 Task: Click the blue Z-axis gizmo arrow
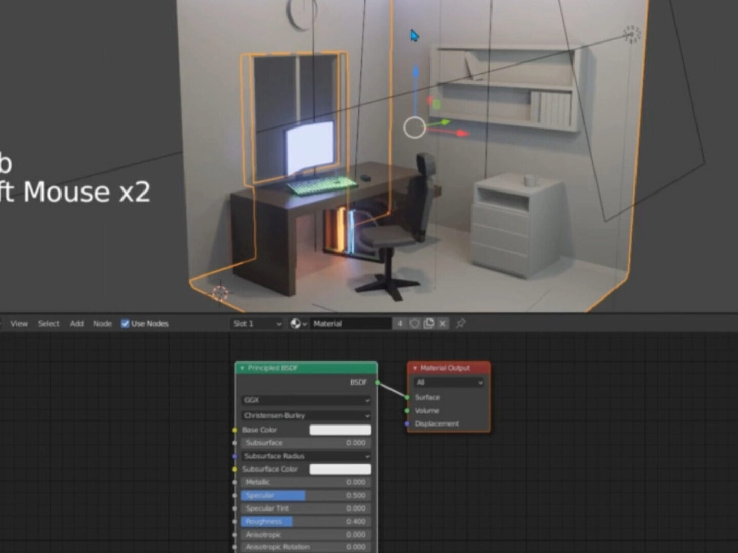click(x=416, y=72)
